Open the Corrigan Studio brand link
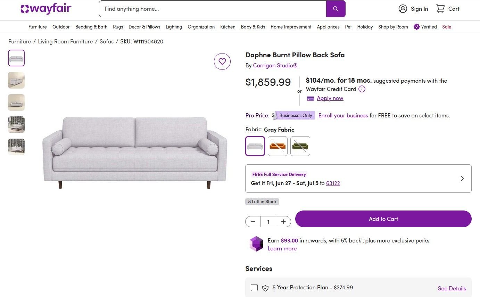 [x=275, y=65]
